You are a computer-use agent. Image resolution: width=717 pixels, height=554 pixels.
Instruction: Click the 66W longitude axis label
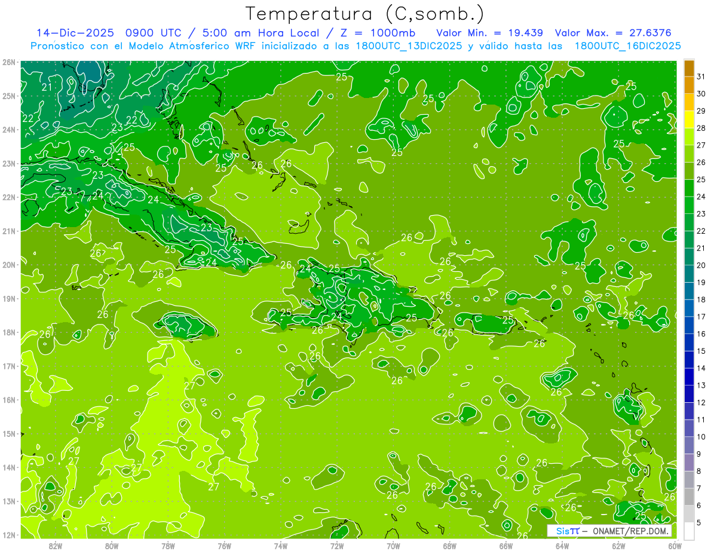(506, 546)
